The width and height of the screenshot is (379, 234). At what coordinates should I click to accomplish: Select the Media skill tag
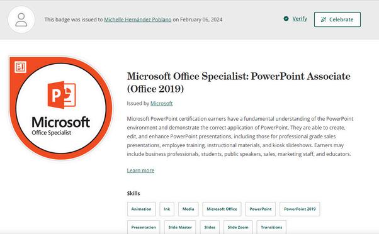point(188,209)
